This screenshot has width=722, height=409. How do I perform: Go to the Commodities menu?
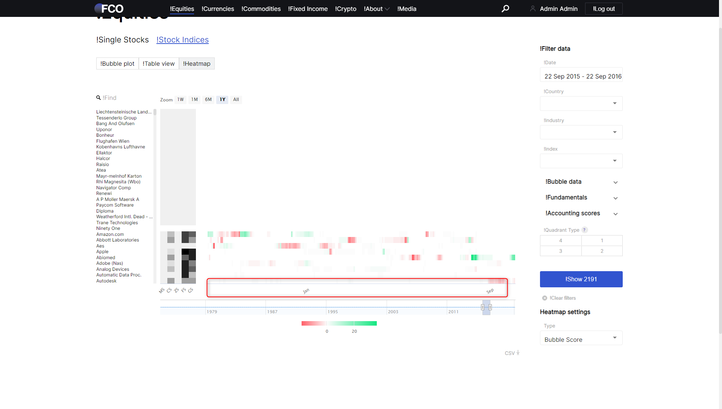click(261, 9)
